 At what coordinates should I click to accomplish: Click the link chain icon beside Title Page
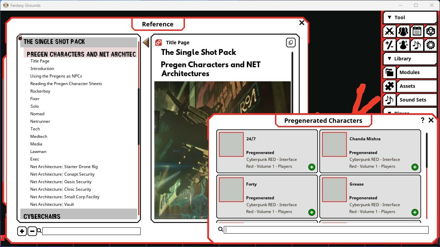(158, 42)
